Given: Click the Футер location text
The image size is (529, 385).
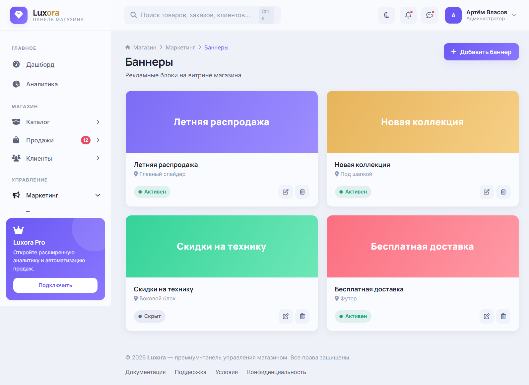Looking at the screenshot, I should [x=349, y=298].
